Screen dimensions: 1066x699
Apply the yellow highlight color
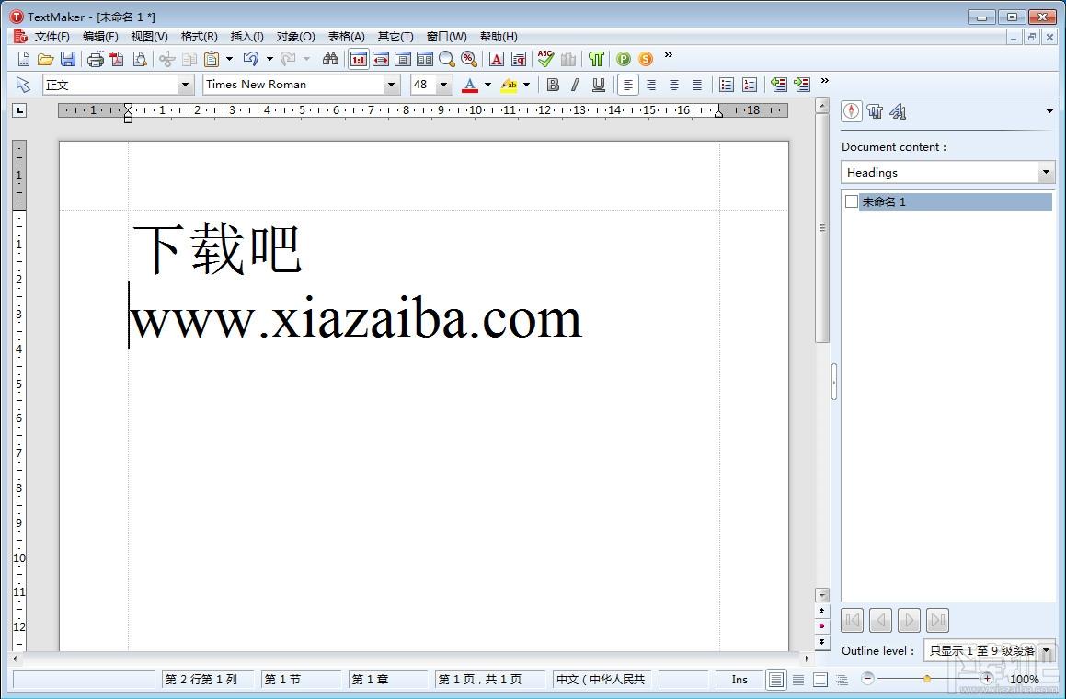pos(509,85)
